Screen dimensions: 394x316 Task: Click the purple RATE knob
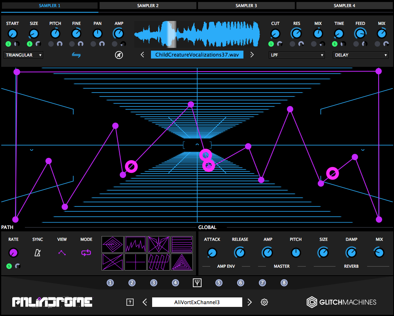click(x=13, y=253)
